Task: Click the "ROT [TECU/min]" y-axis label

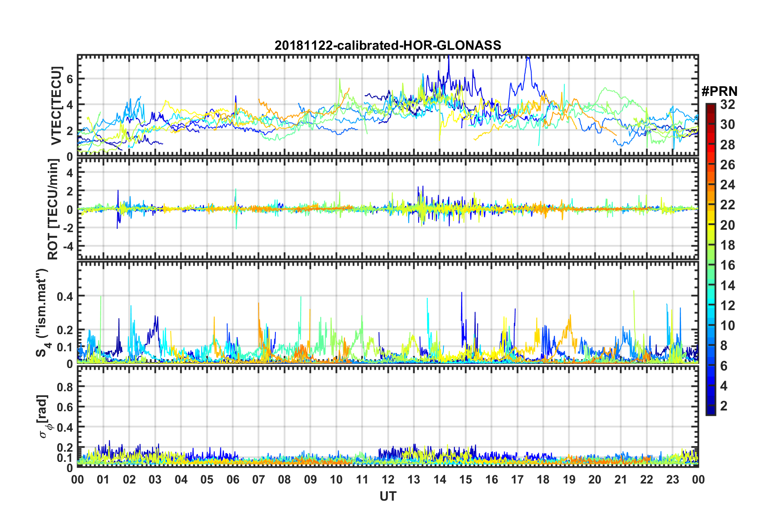Action: tap(53, 209)
